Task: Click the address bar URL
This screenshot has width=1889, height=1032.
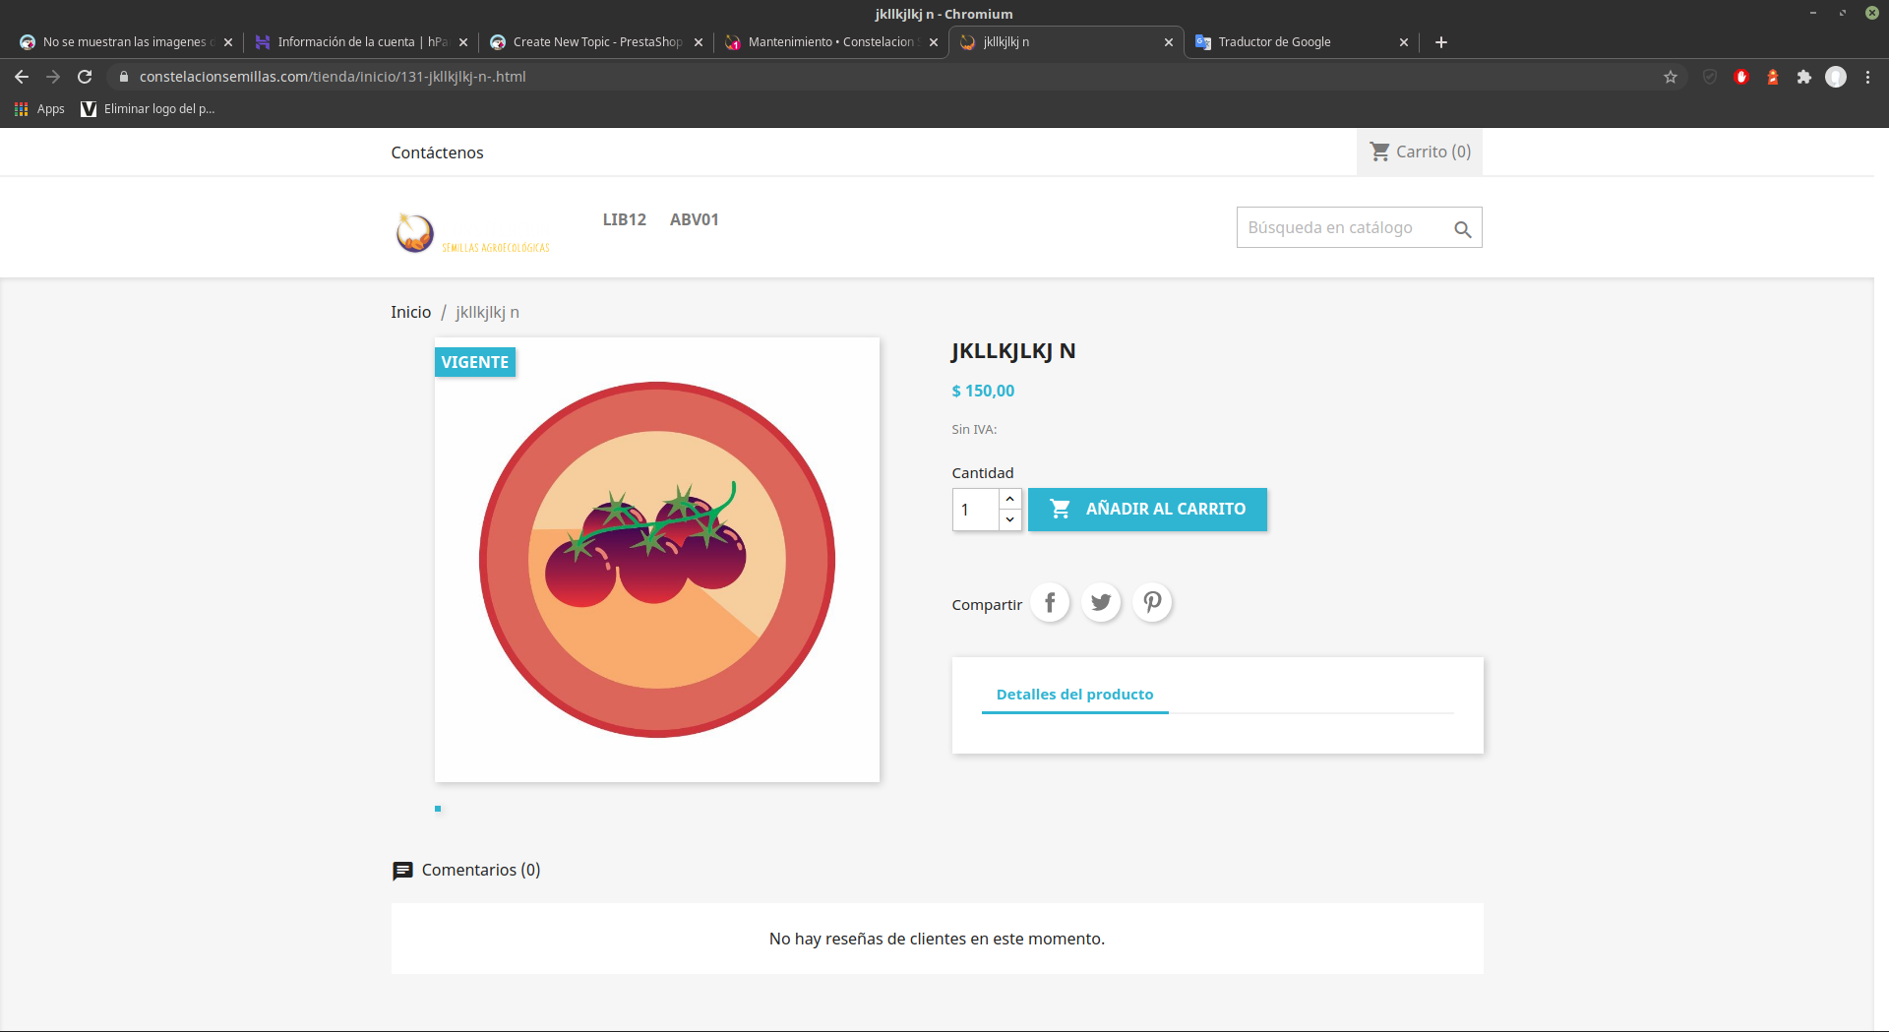Action: click(x=333, y=77)
